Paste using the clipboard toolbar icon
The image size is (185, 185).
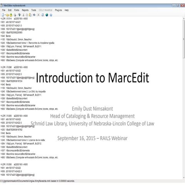[x=30, y=15]
